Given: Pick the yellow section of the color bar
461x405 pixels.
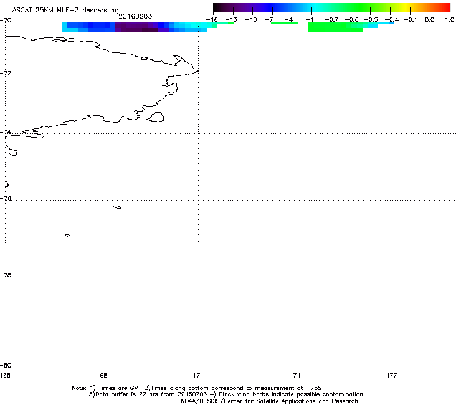Looking at the screenshot, I should point(406,7).
